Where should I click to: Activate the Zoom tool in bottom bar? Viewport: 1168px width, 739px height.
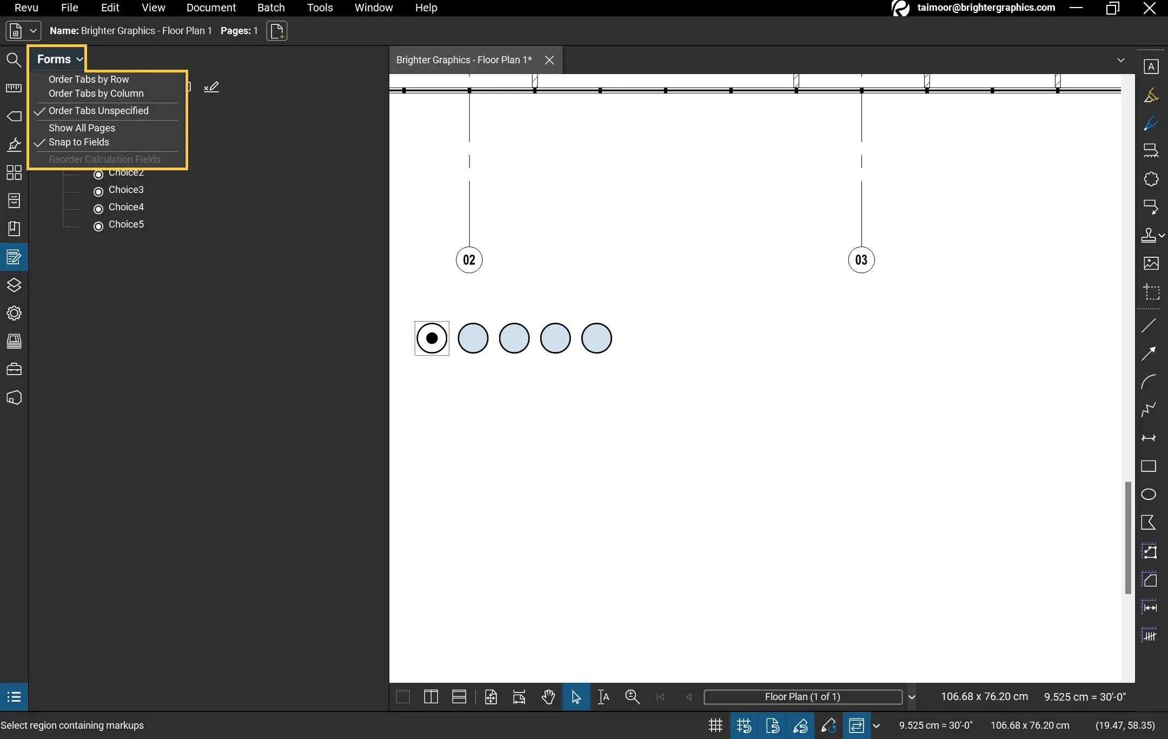pyautogui.click(x=632, y=697)
